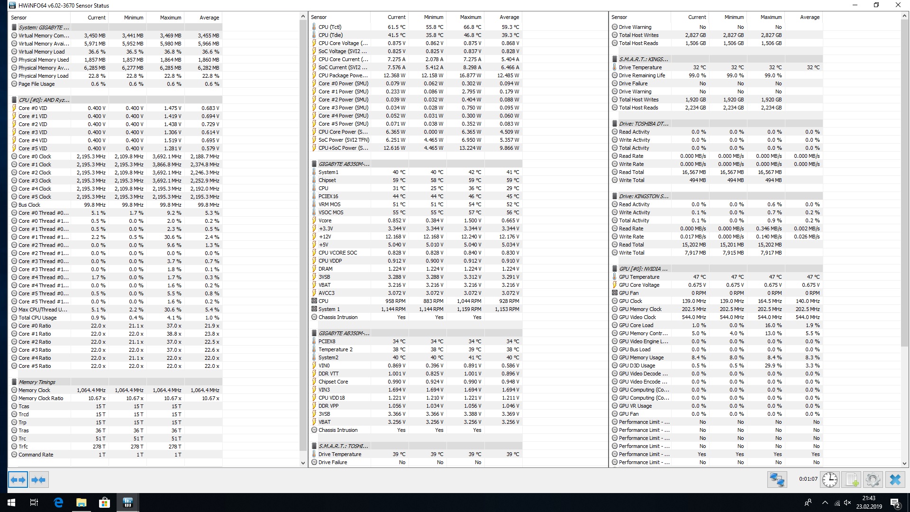The width and height of the screenshot is (910, 512).
Task: Click the Average column header in middle pane
Action: click(509, 17)
